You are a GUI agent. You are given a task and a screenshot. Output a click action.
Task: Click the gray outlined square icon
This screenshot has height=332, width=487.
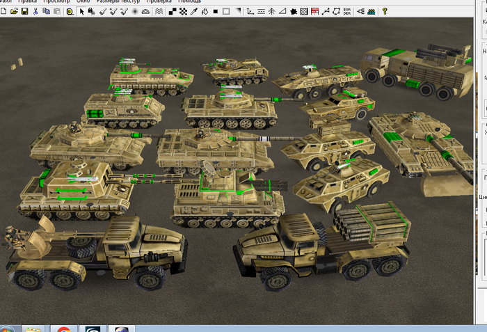tap(226, 12)
